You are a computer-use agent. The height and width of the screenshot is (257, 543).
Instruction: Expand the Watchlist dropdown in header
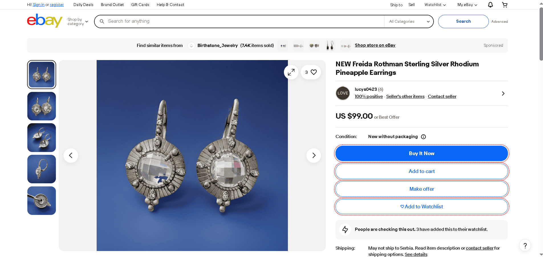pos(435,5)
